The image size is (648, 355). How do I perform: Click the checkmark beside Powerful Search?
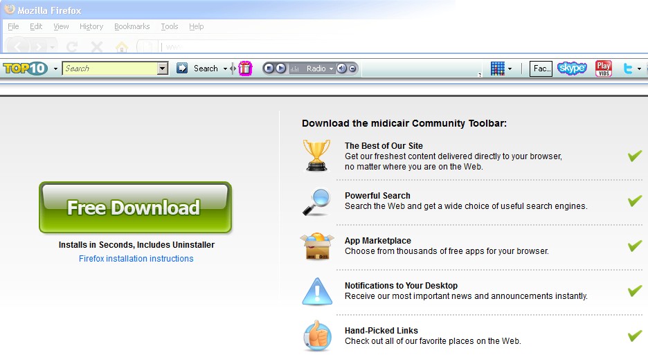(x=635, y=201)
